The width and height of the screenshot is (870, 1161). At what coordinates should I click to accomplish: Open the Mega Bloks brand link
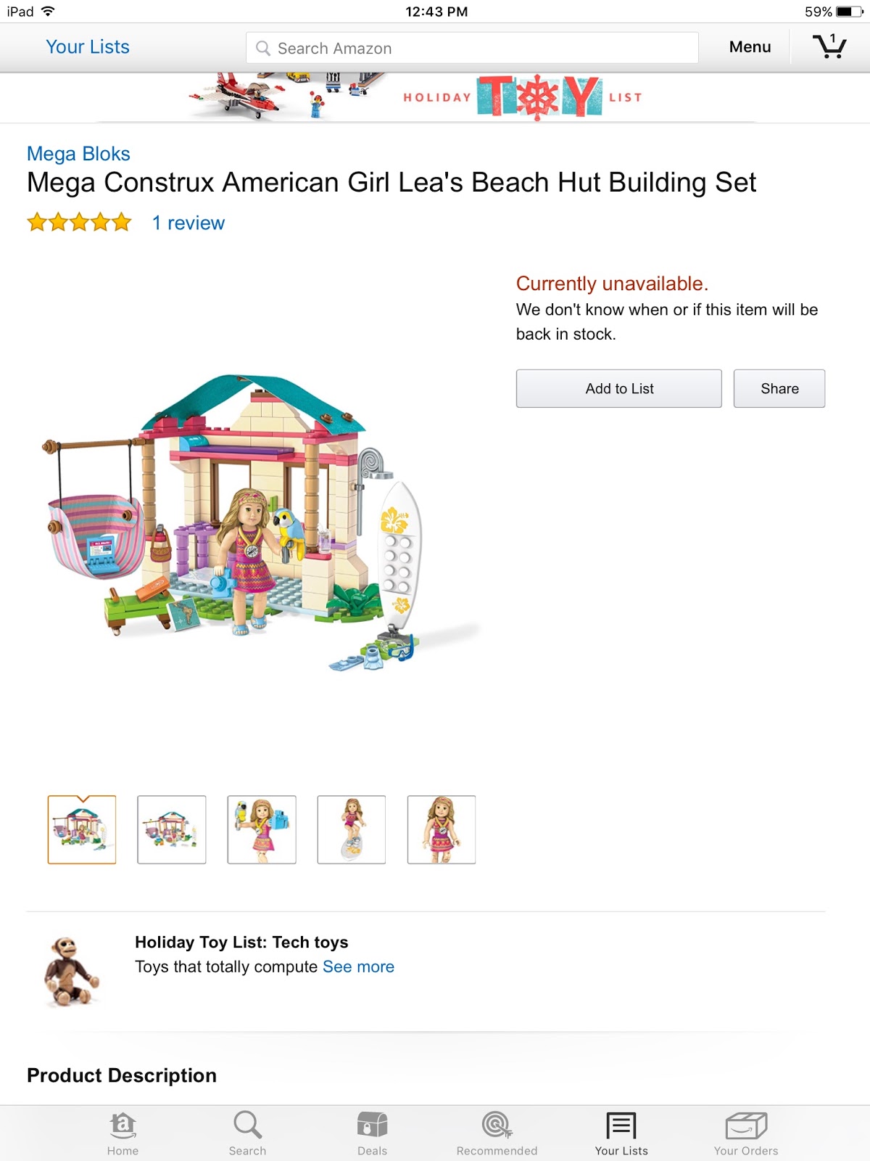click(x=78, y=154)
